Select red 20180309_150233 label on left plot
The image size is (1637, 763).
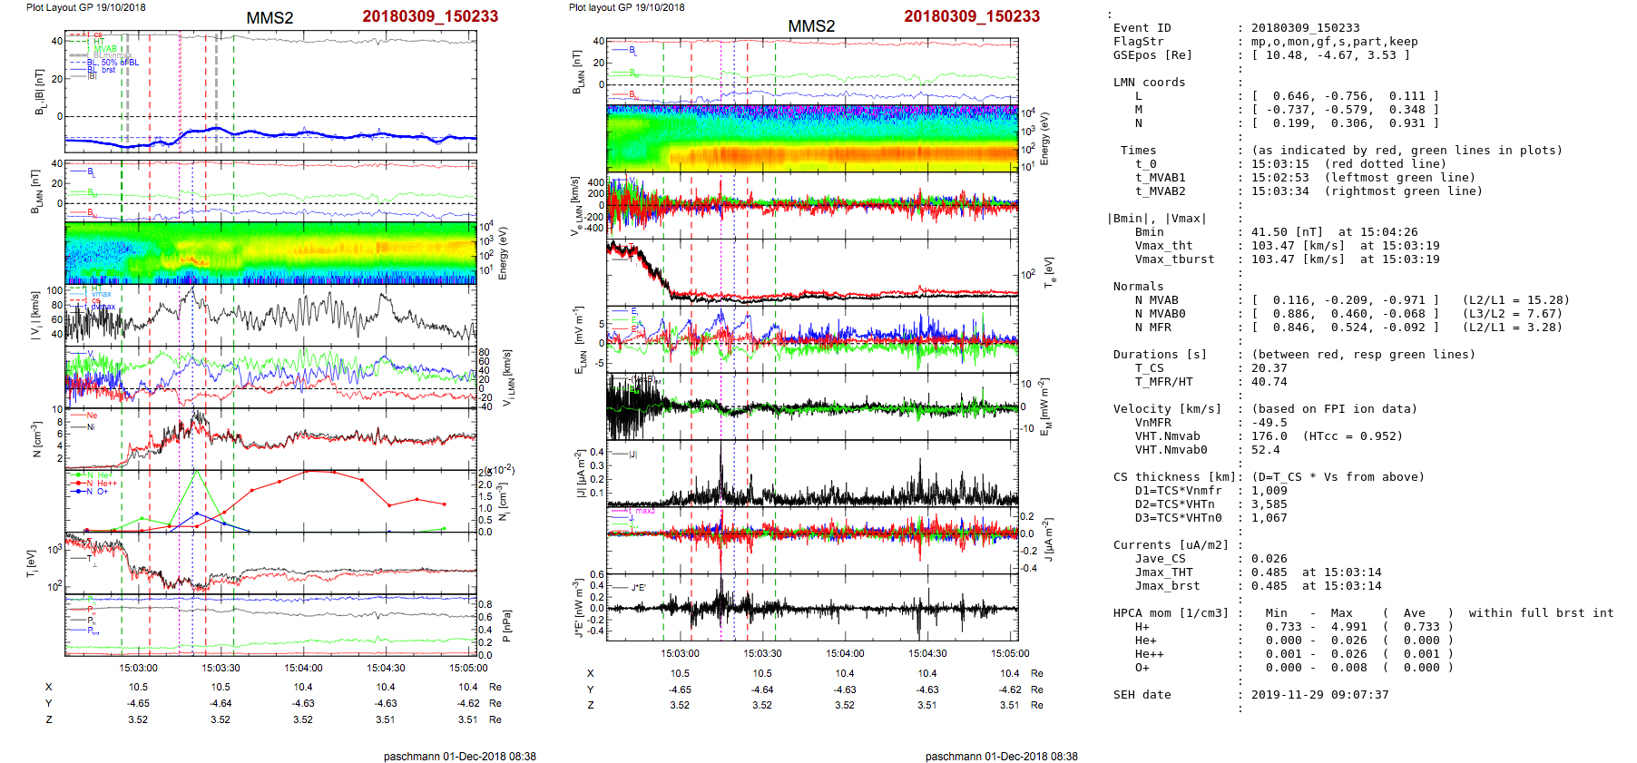coord(430,16)
